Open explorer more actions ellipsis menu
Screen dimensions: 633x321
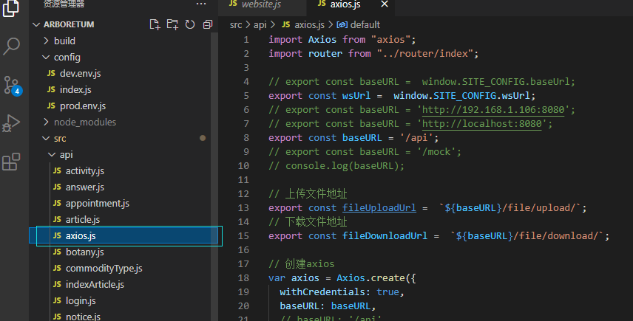[x=201, y=4]
